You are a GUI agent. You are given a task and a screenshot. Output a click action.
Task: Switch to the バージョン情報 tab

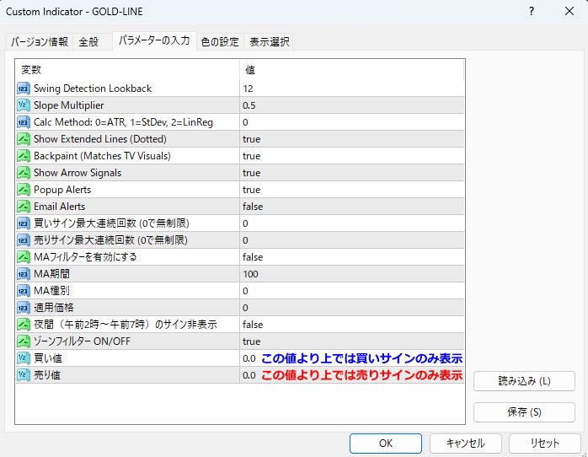click(x=39, y=41)
